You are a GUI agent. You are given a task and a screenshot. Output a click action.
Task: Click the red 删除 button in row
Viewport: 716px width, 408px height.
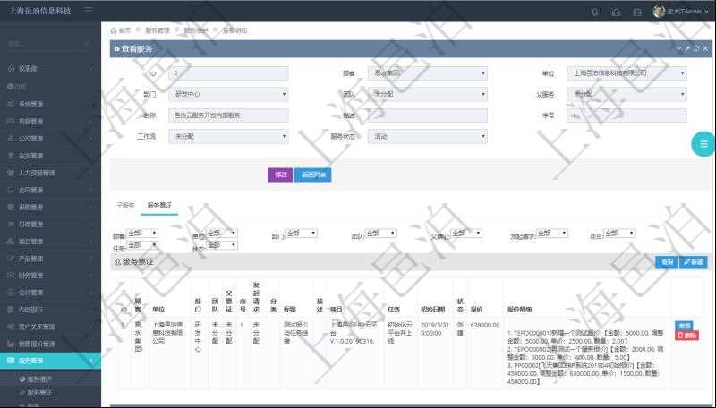686,336
